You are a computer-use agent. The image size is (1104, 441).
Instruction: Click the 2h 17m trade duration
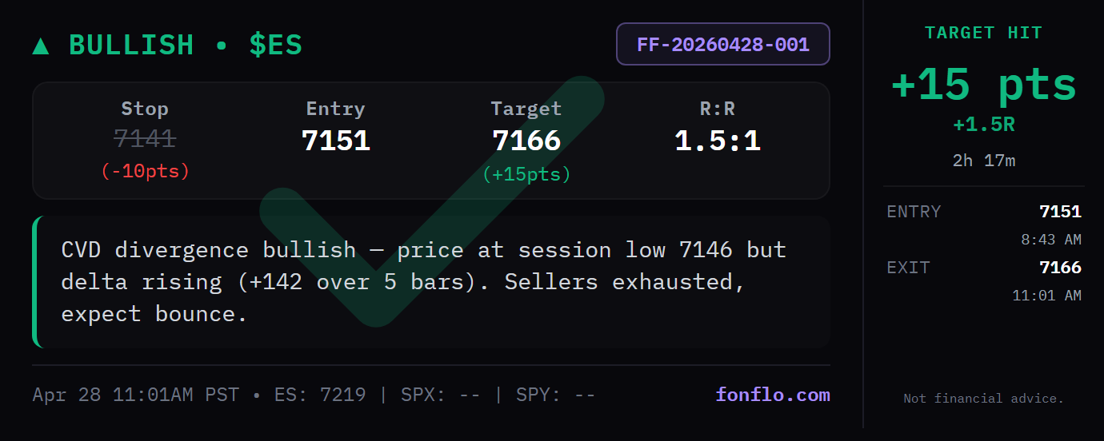click(x=983, y=161)
